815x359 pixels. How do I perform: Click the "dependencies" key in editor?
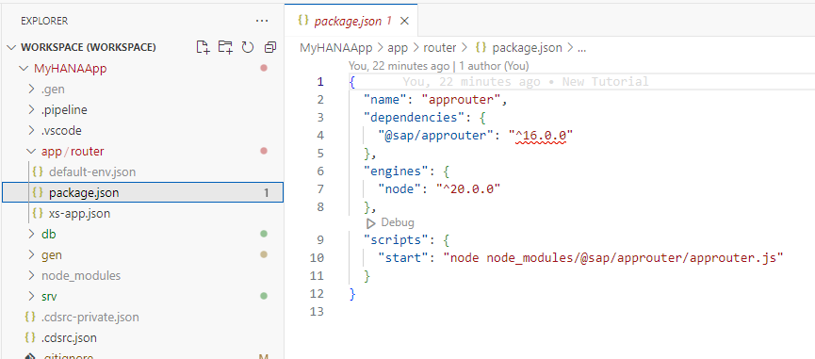click(414, 118)
